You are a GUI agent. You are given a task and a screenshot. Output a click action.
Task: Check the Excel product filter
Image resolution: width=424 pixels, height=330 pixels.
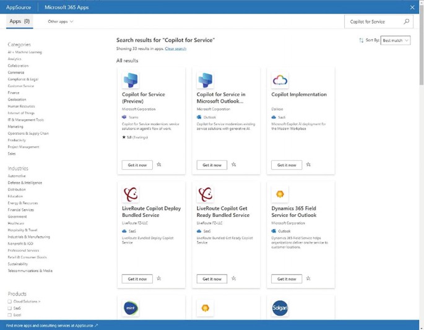(10, 315)
